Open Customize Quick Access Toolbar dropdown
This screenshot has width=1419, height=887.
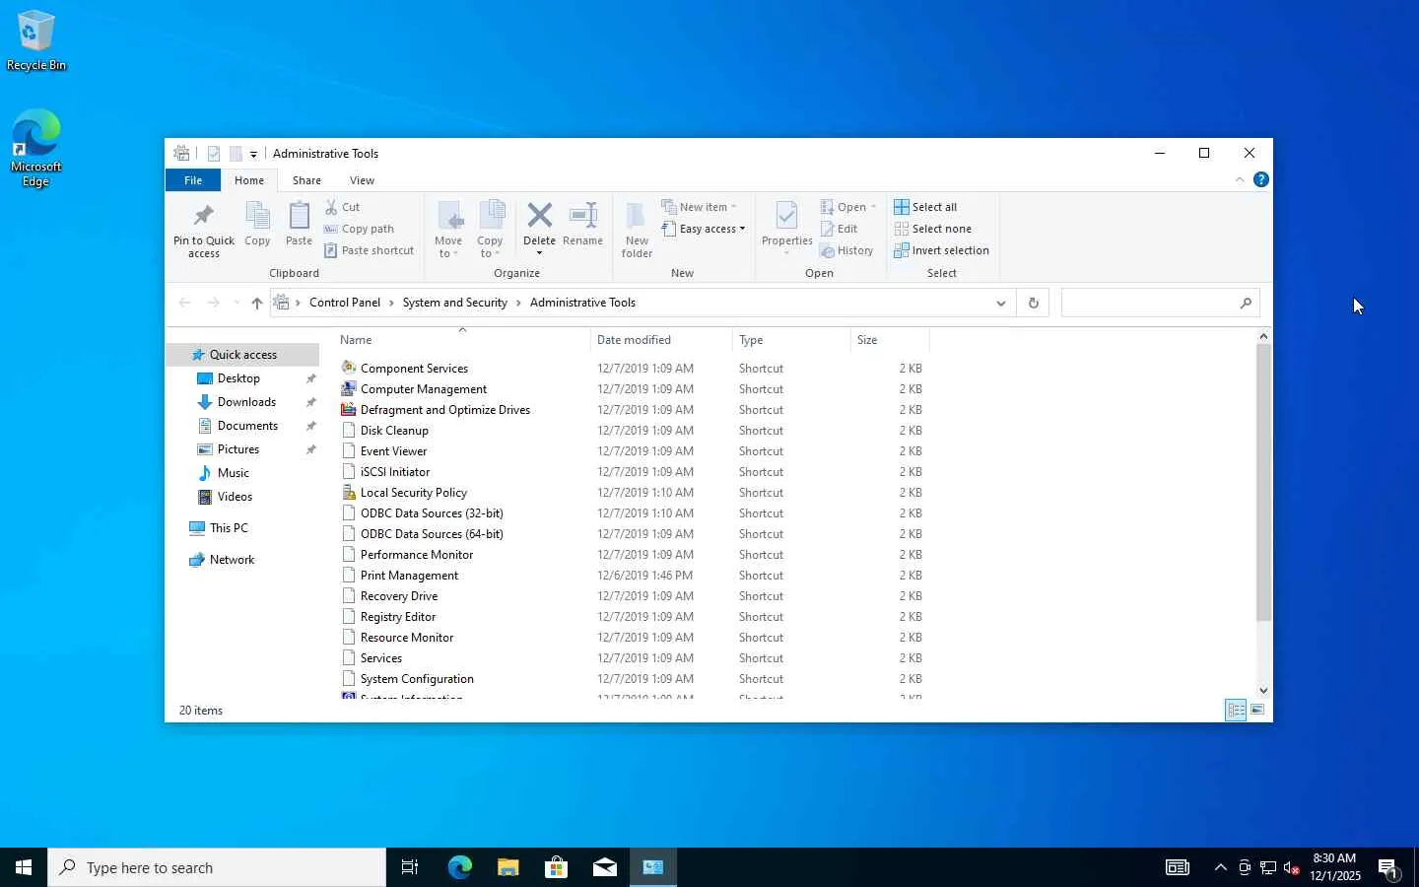coord(253,154)
